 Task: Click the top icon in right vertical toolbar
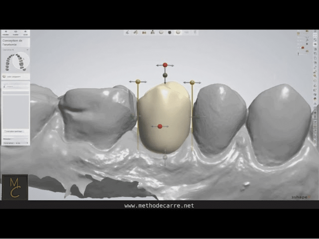(315, 31)
